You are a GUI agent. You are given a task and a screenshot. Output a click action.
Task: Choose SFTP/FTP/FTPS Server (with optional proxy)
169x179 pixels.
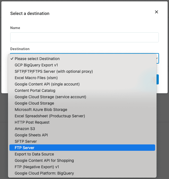pos(54,71)
